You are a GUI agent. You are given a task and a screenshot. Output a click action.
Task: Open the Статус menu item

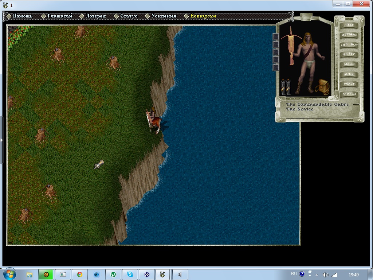pyautogui.click(x=129, y=16)
